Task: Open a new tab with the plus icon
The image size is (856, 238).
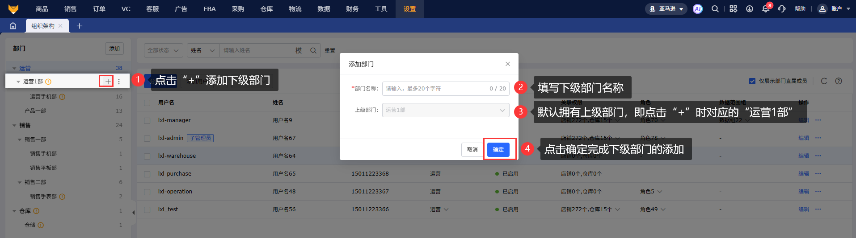Action: click(80, 26)
